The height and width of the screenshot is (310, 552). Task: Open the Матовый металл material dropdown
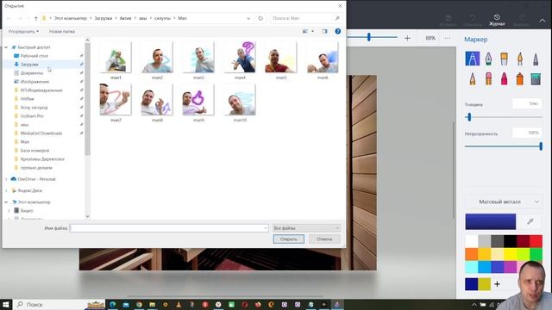tap(504, 201)
